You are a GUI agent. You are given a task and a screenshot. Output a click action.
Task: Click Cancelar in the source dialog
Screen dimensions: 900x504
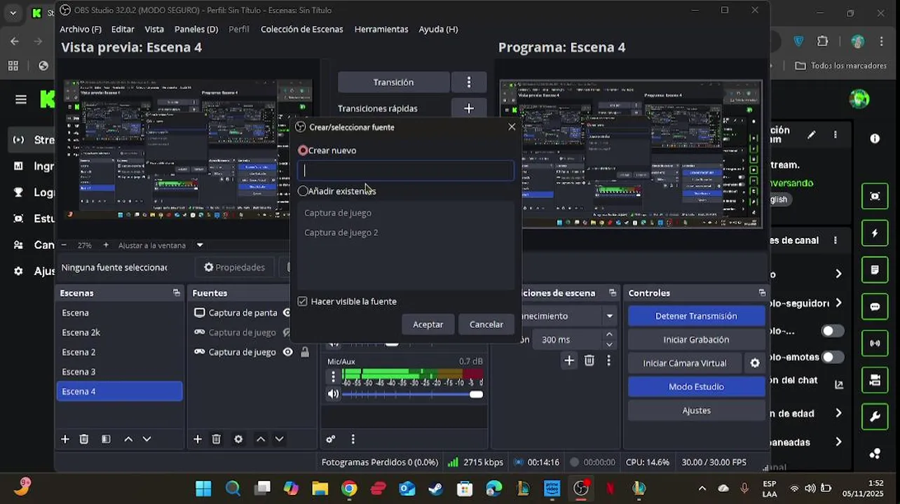[486, 324]
